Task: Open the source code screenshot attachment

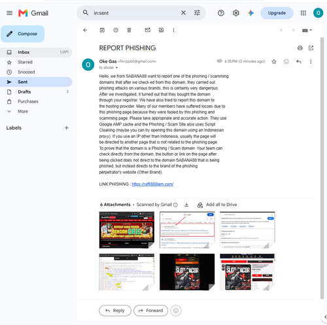Action: pyautogui.click(x=127, y=272)
